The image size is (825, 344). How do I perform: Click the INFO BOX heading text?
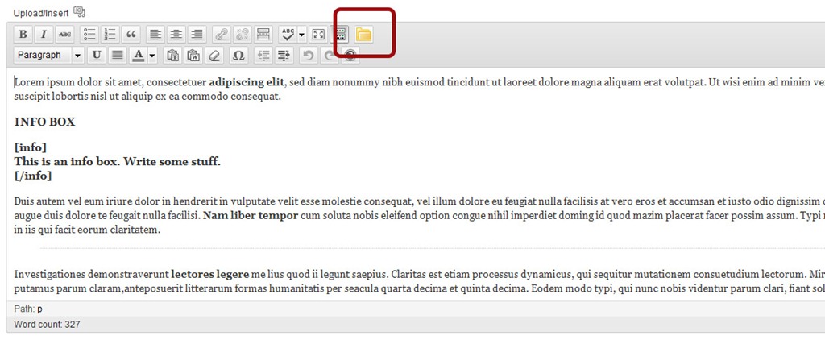click(x=45, y=122)
